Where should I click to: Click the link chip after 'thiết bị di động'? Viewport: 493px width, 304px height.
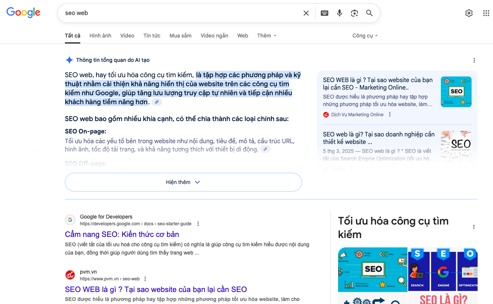click(265, 149)
